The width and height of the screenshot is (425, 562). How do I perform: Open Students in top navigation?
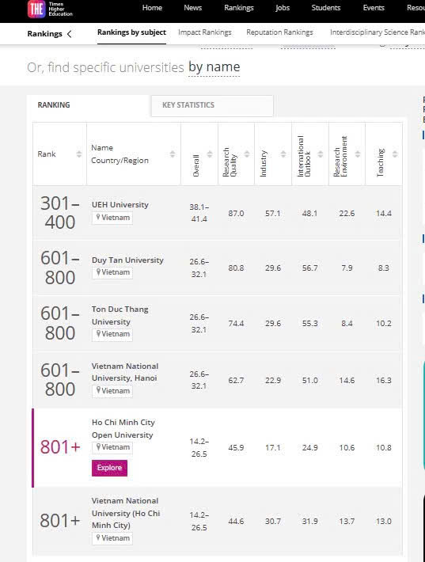(326, 8)
